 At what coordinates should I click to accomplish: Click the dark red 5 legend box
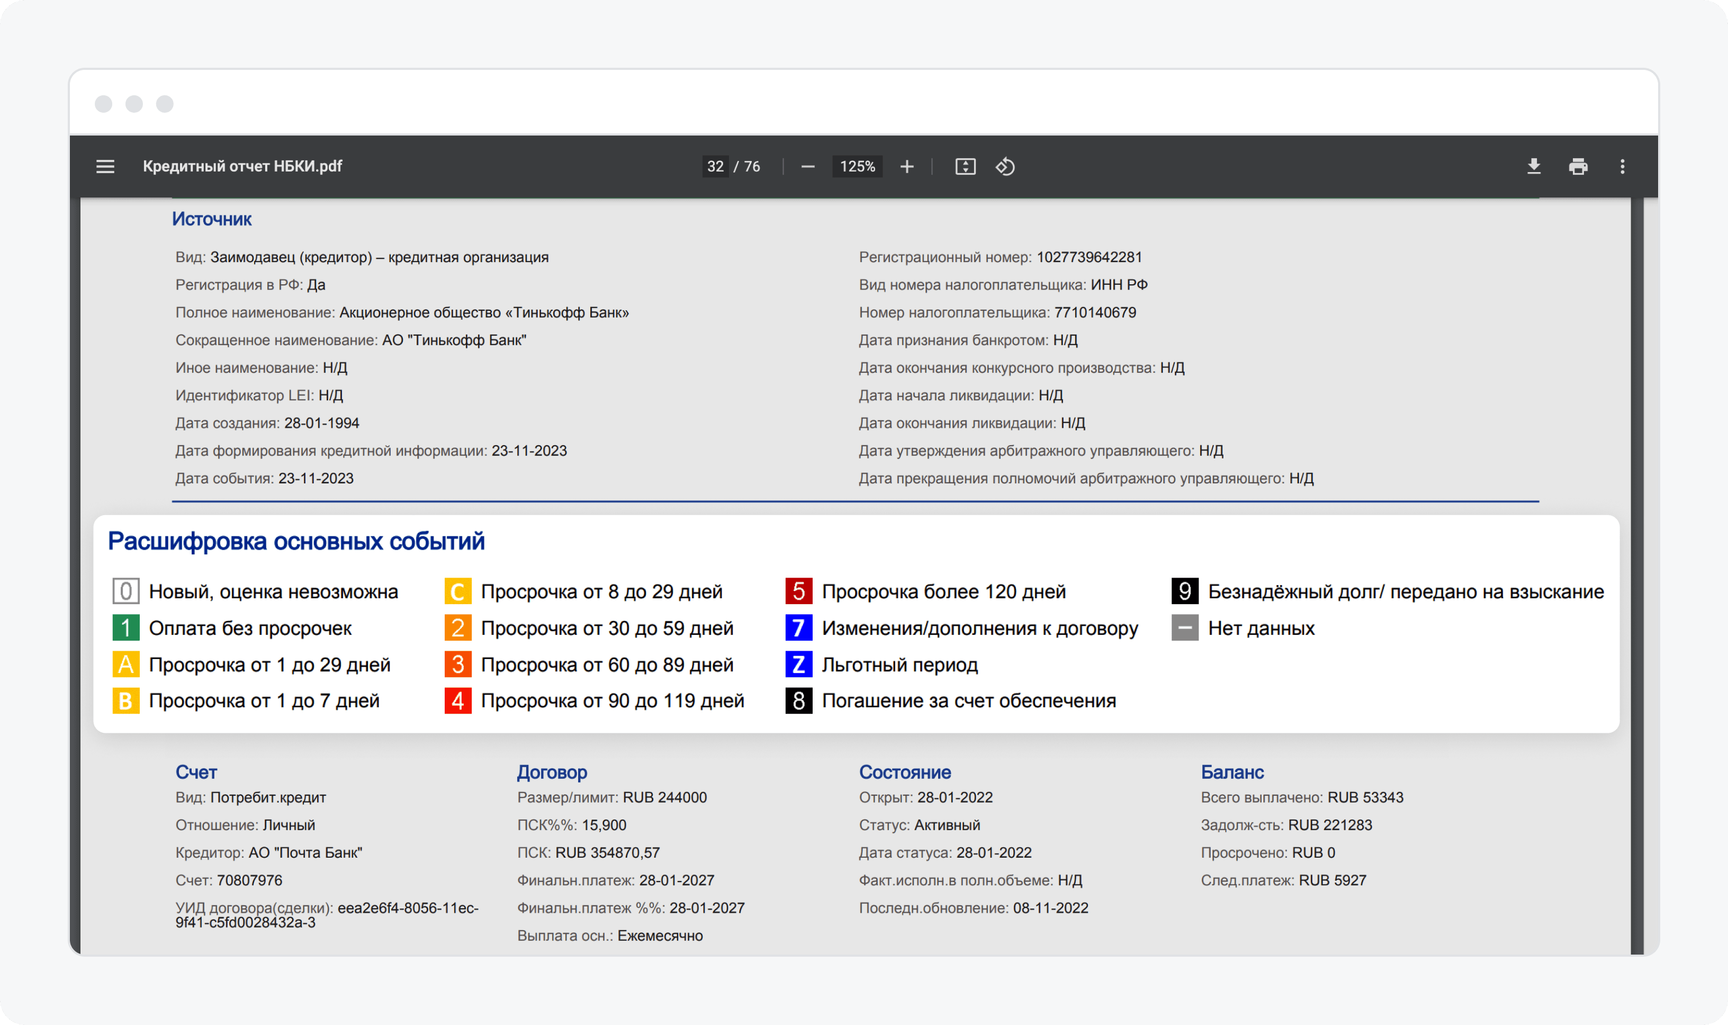click(798, 591)
